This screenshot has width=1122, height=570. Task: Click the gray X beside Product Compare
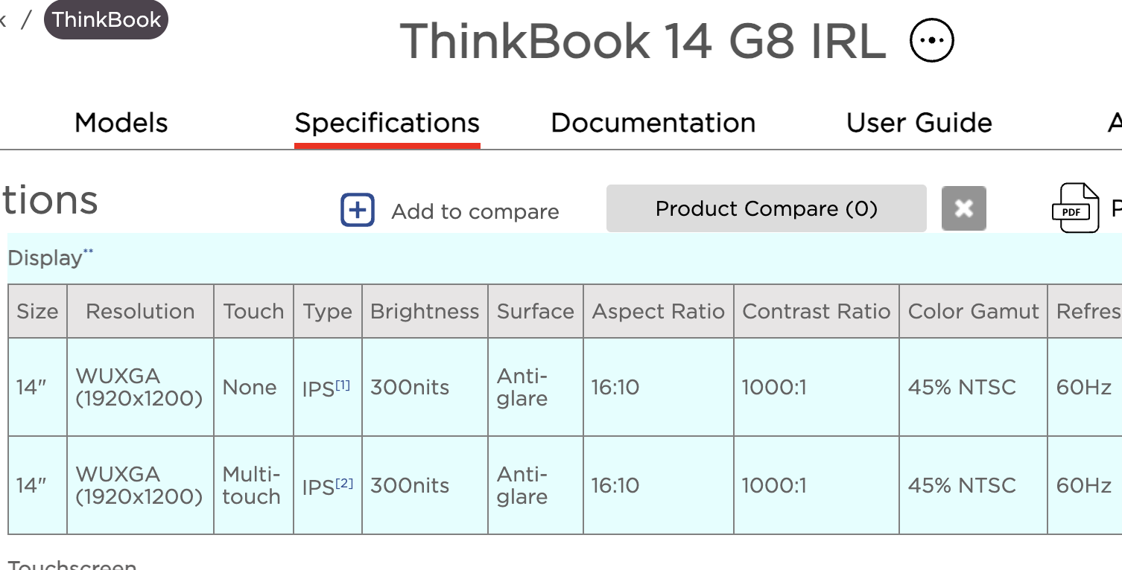[964, 208]
